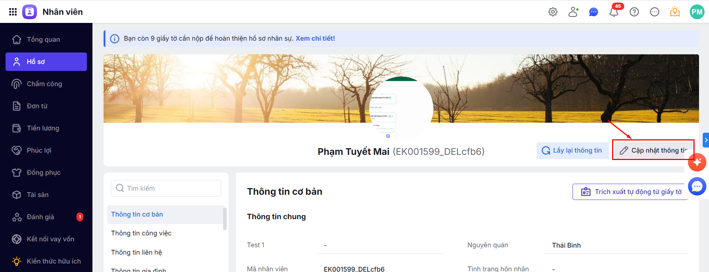Open the app launcher grid icon

tap(13, 12)
